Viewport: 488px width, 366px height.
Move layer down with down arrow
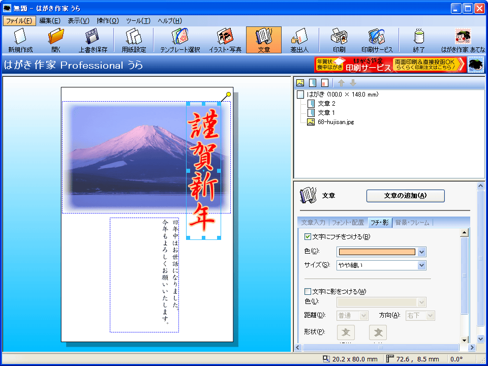pyautogui.click(x=353, y=83)
